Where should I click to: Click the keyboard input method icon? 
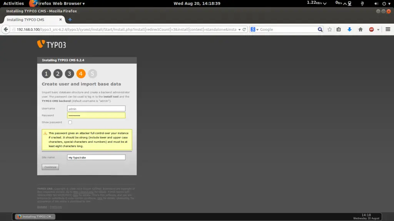pyautogui.click(x=362, y=3)
